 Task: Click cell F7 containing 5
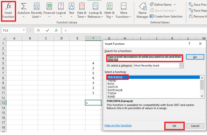tap(93, 73)
